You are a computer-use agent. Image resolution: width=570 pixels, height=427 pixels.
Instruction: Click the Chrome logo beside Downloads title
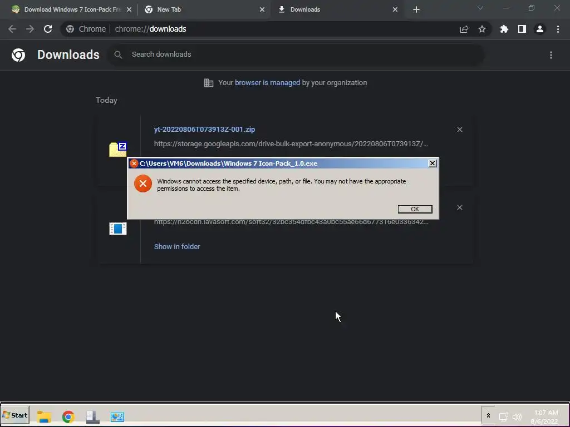click(18, 55)
